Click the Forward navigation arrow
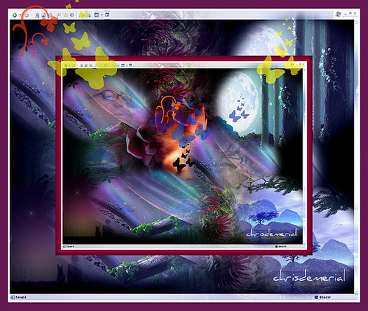Image resolution: width=368 pixels, height=311 pixels. pos(26,15)
